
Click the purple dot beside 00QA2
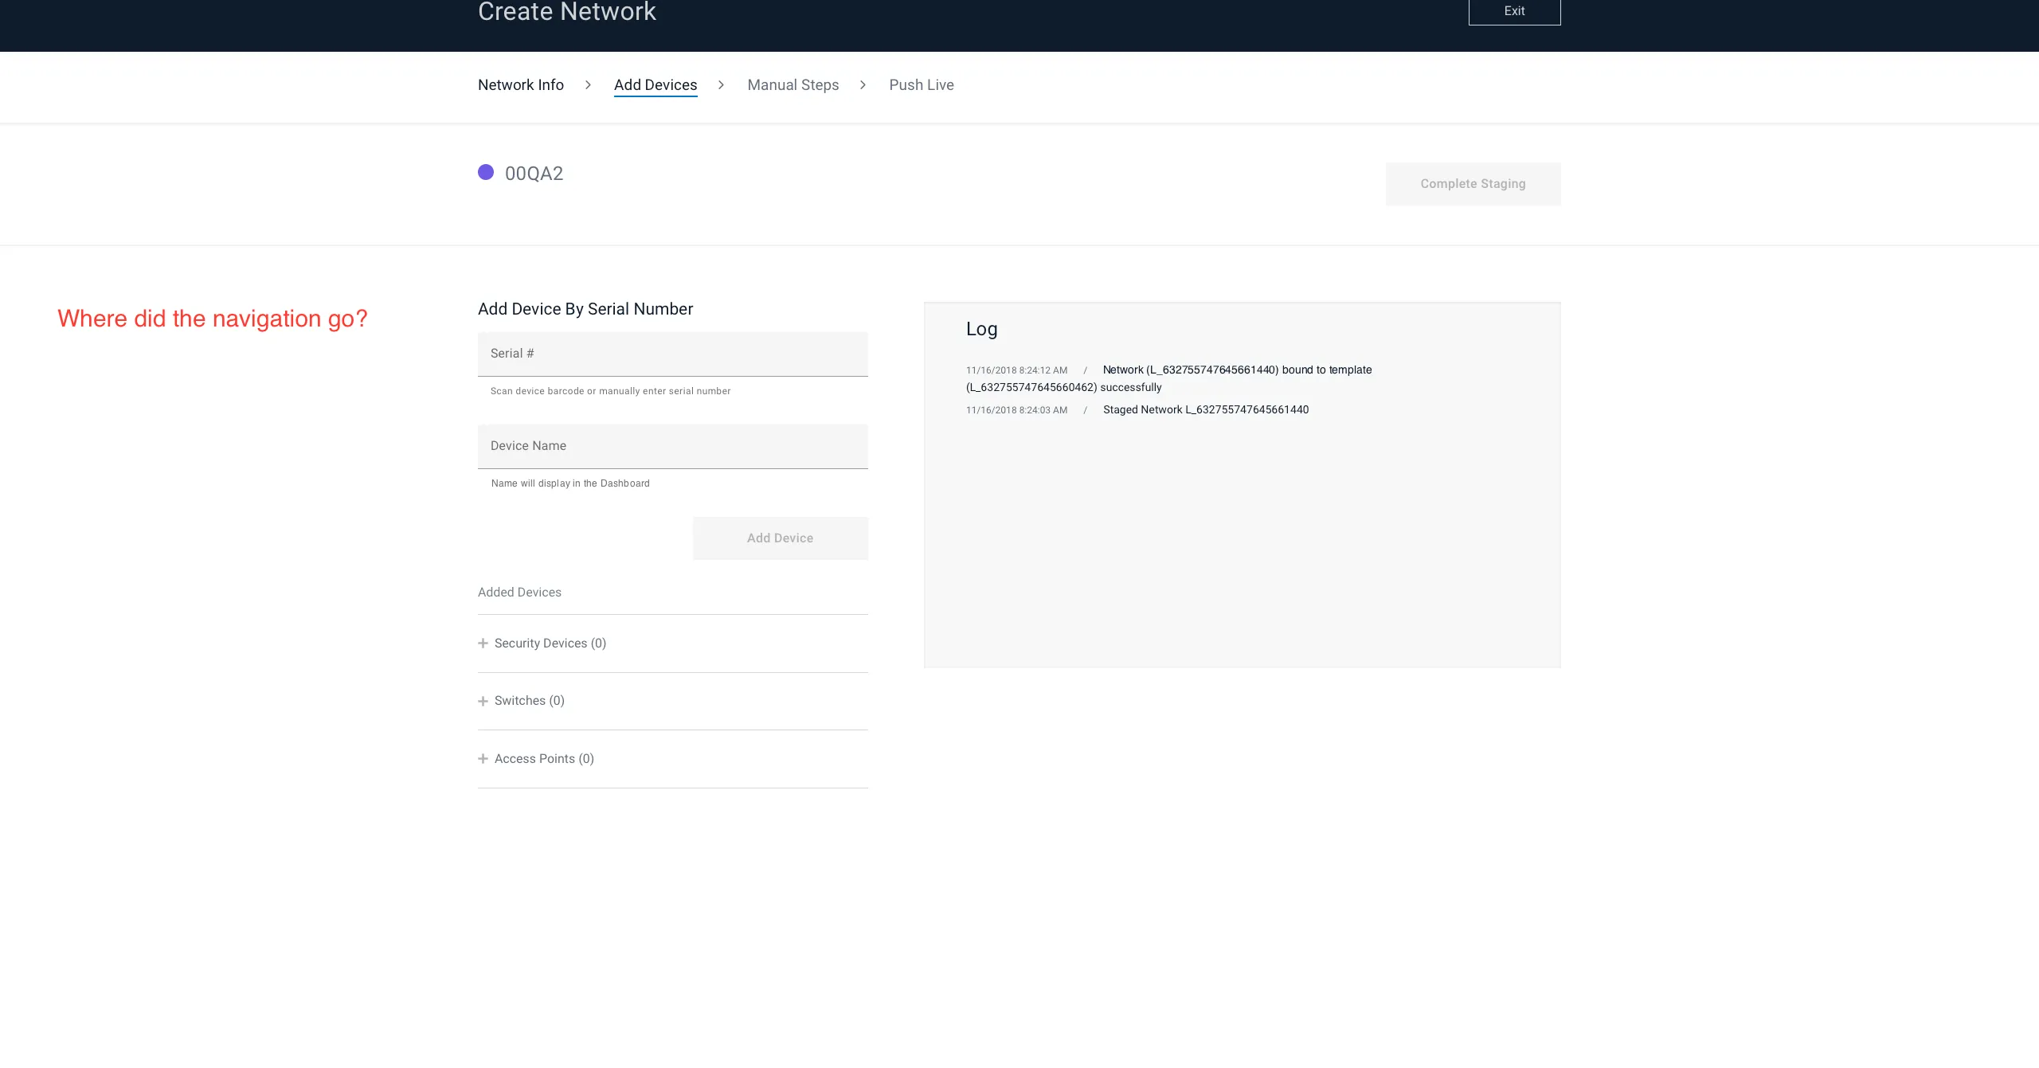486,172
